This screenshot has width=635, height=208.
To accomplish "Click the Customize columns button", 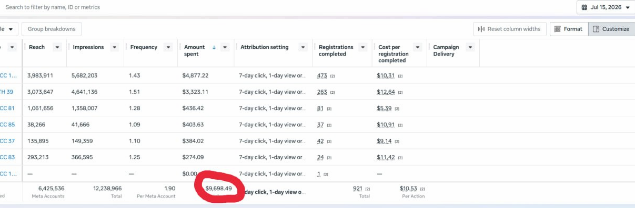I will tap(611, 29).
